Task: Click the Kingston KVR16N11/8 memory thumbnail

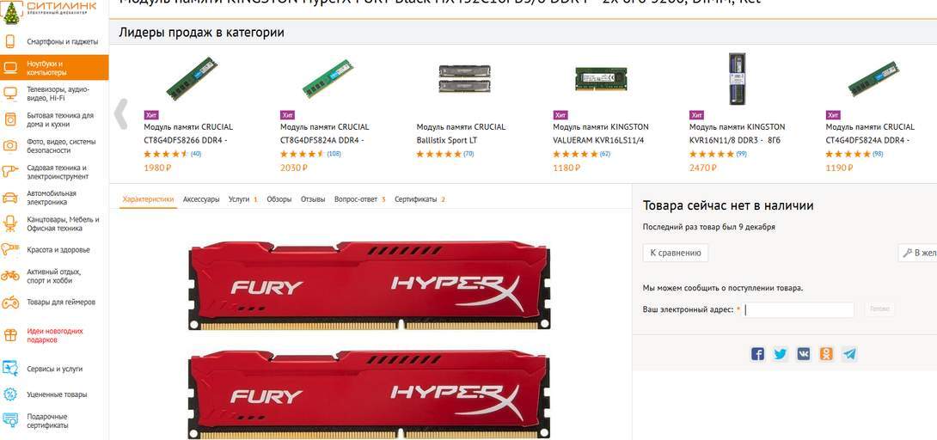Action: pyautogui.click(x=737, y=79)
